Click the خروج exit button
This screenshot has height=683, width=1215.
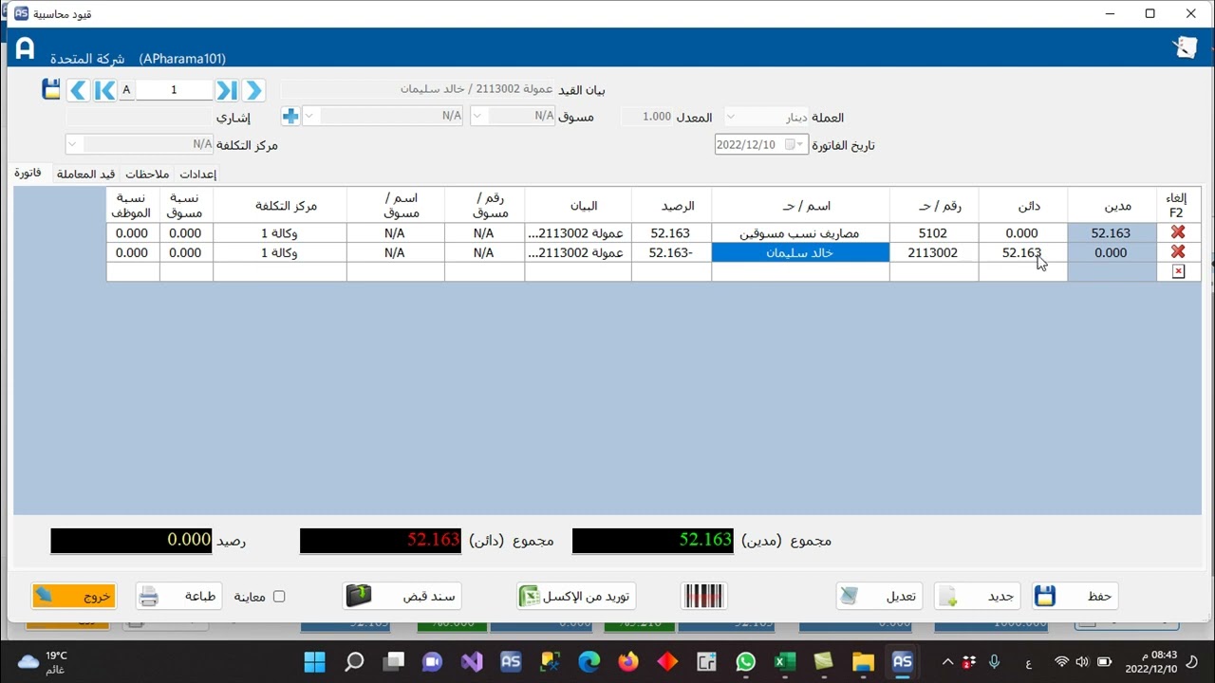[74, 596]
